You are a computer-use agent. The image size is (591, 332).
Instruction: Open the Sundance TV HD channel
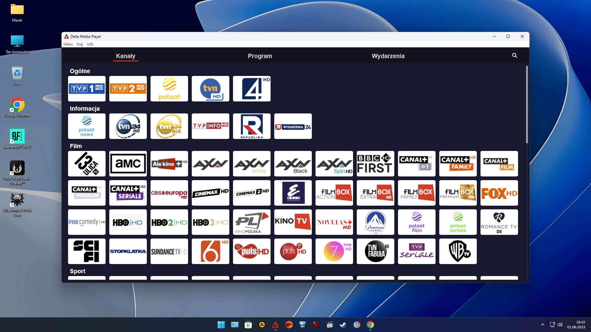(169, 251)
